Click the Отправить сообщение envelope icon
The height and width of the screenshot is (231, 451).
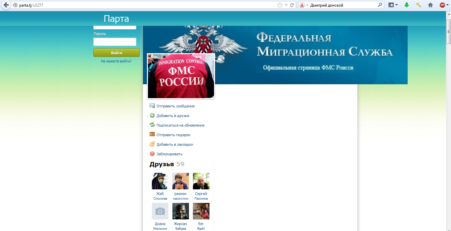point(152,106)
